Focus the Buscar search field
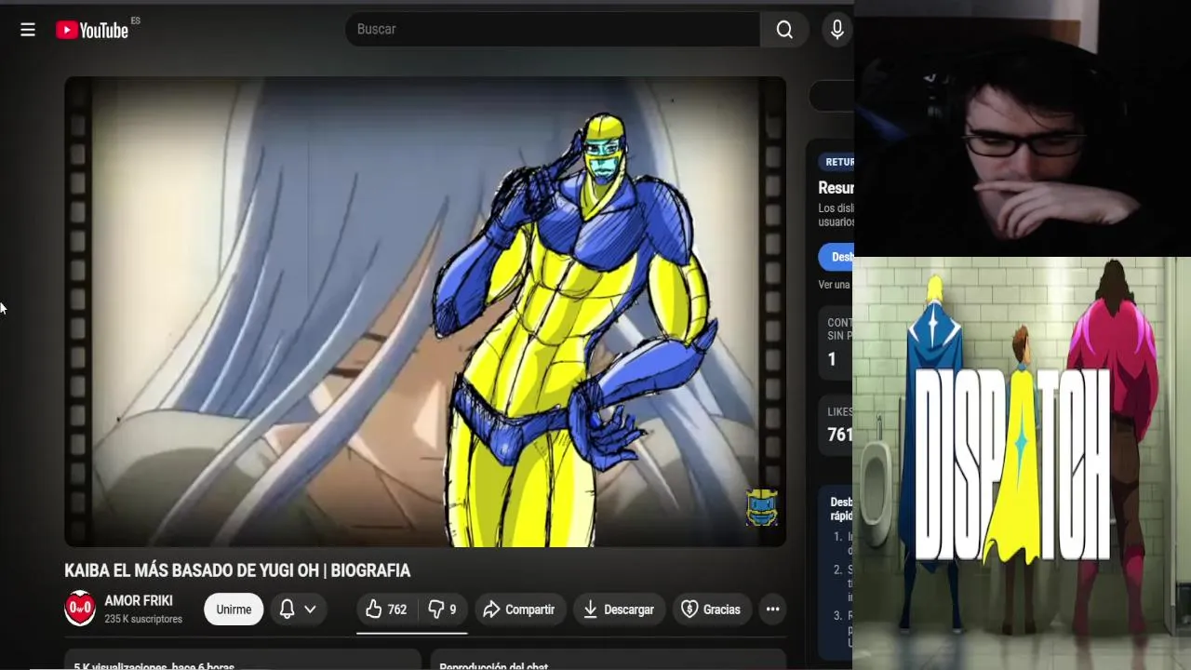The width and height of the screenshot is (1191, 670). pyautogui.click(x=553, y=30)
